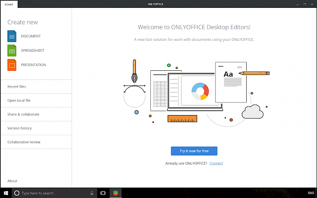Switch to the START tab

(9, 4)
